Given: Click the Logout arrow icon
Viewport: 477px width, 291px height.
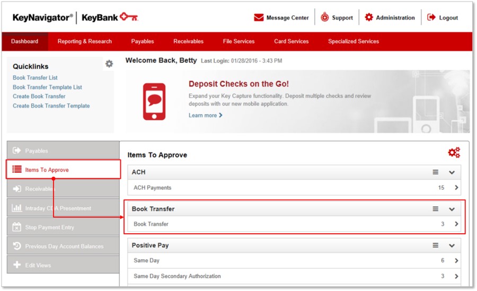Looking at the screenshot, I should pyautogui.click(x=431, y=17).
